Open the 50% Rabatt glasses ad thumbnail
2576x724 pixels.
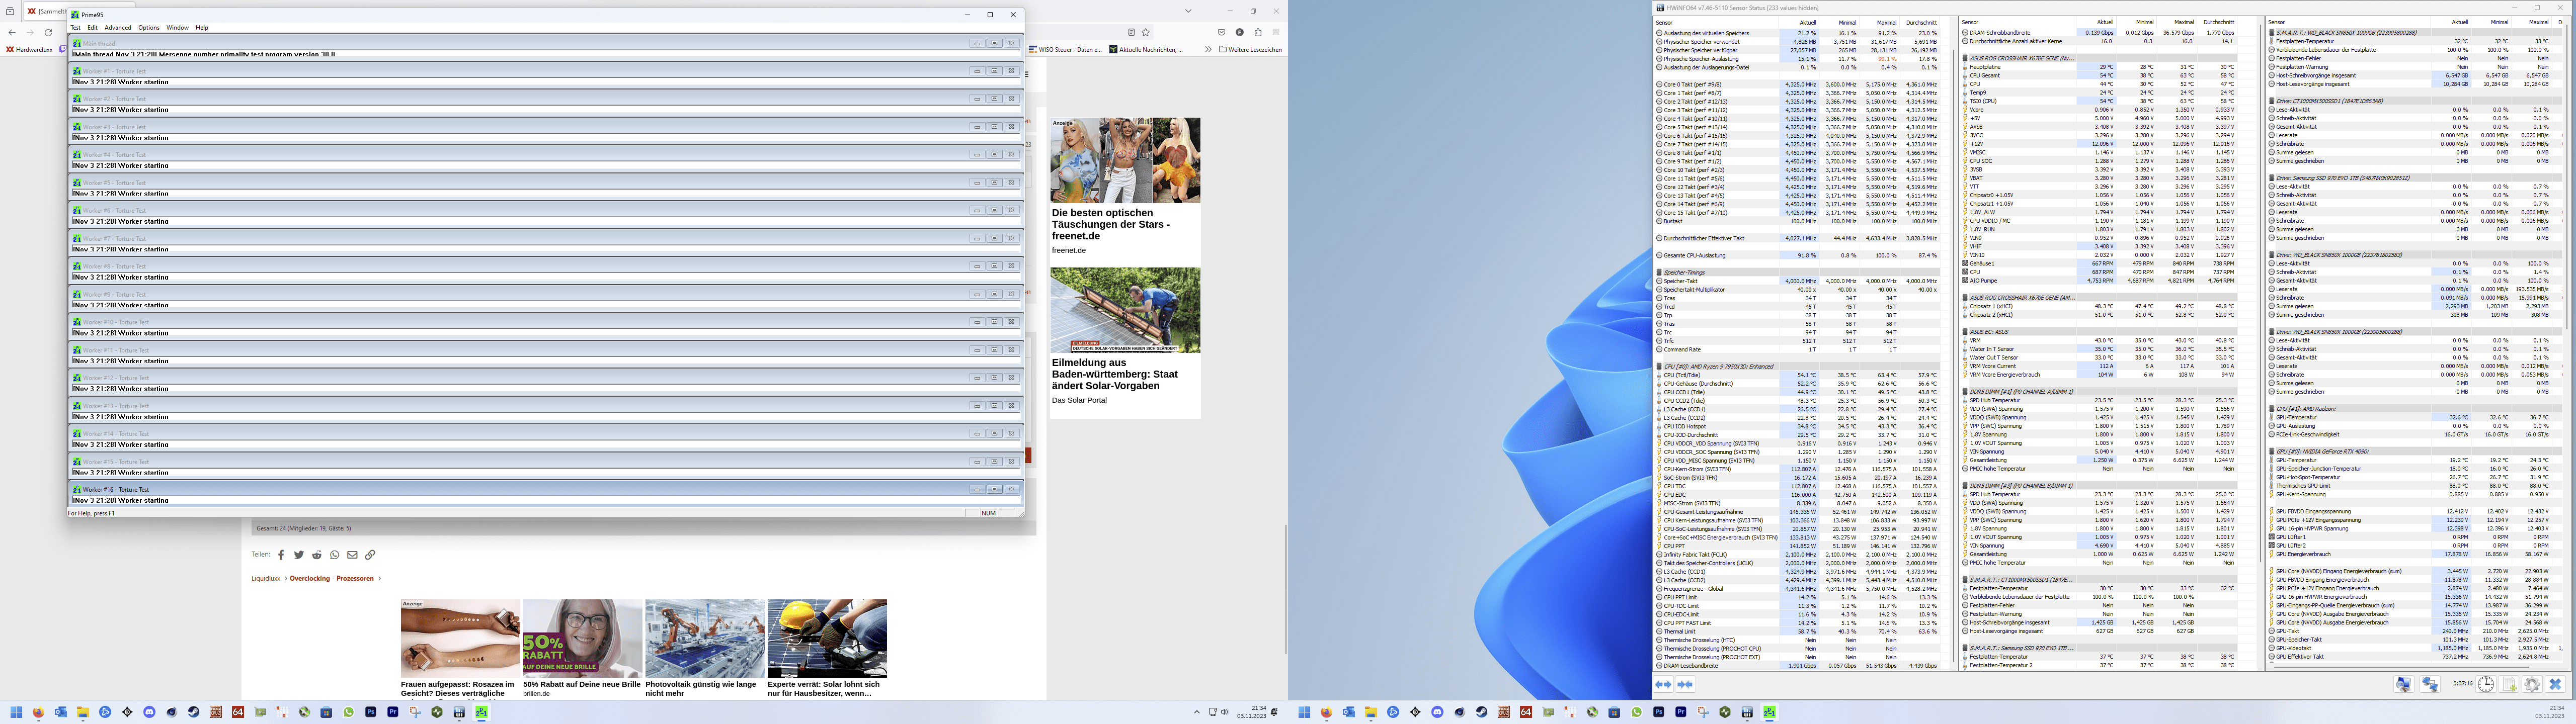[582, 638]
